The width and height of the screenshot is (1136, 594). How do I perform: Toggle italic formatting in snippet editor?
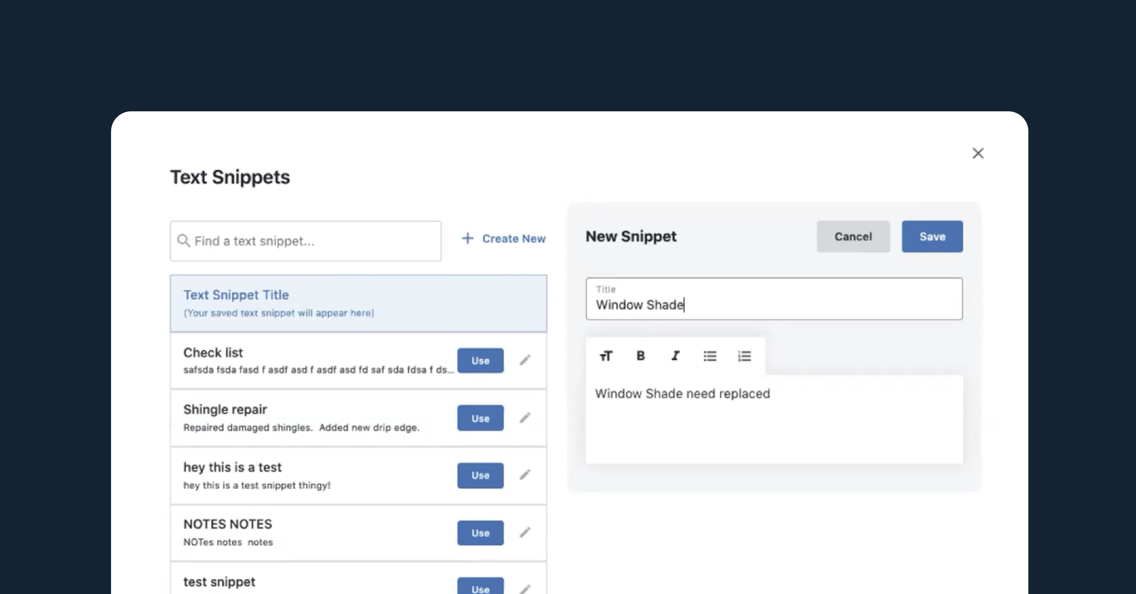(x=675, y=355)
